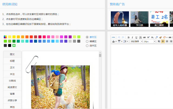173x109 pixels.
Task: Pick the black color swatch
Action: click(x=9, y=45)
